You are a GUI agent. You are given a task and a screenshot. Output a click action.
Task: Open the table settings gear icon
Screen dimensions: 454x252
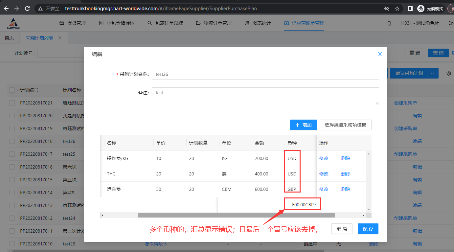(448, 73)
